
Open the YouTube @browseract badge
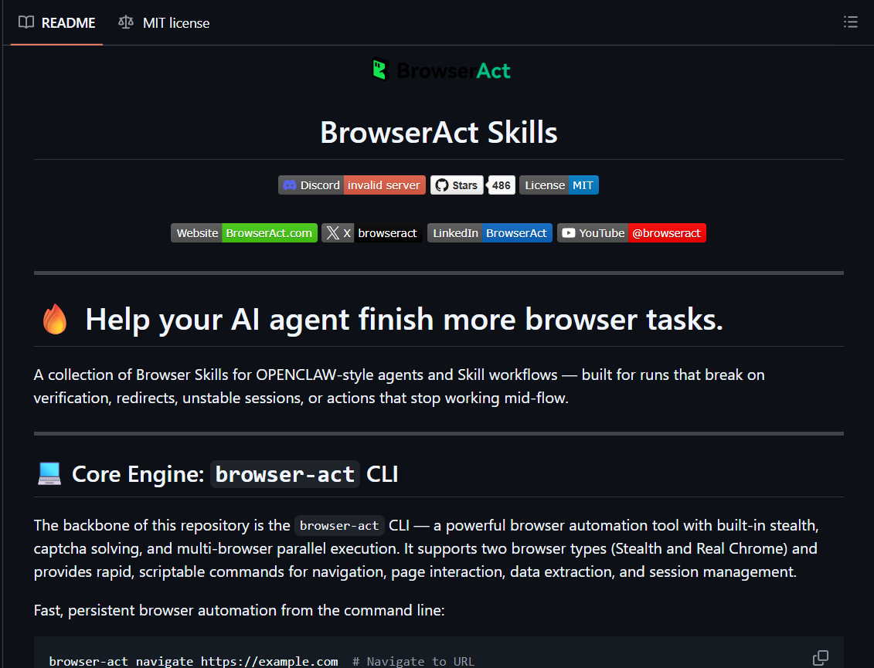coord(631,233)
